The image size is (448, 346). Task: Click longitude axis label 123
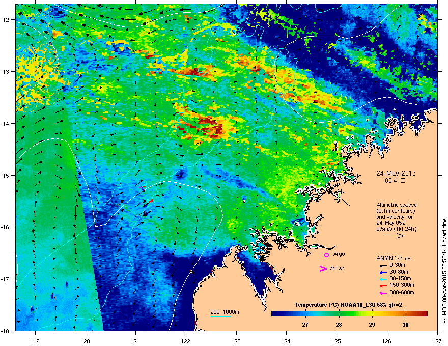coord(236,341)
